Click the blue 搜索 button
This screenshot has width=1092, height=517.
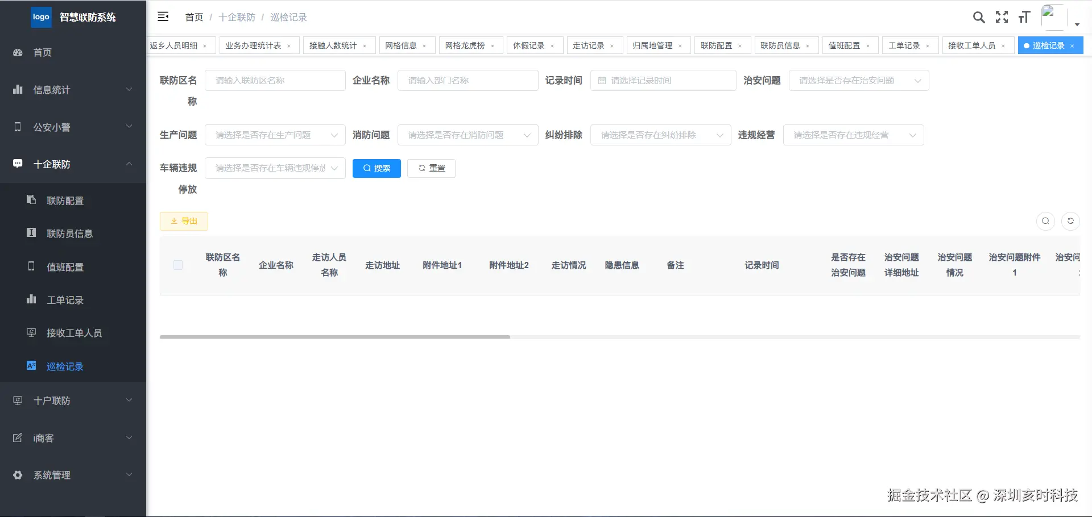pos(377,168)
